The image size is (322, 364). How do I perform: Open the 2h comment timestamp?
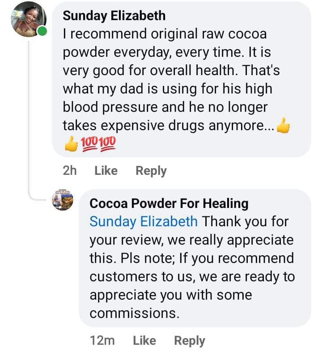[x=70, y=170]
